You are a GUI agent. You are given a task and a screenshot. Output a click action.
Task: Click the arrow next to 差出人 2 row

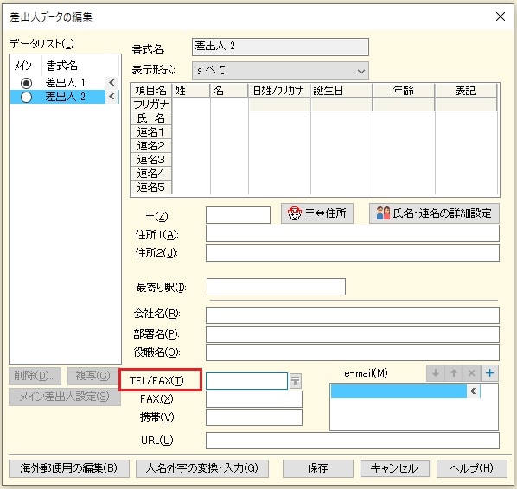pyautogui.click(x=112, y=97)
